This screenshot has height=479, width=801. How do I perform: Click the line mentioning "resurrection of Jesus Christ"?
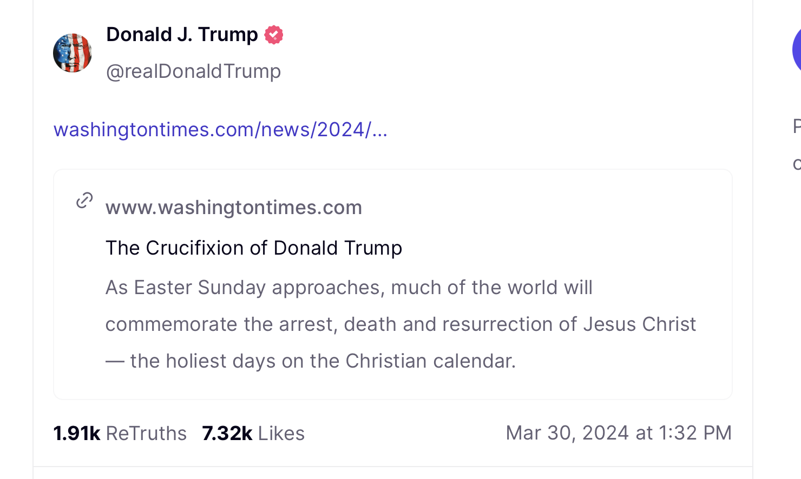click(400, 324)
